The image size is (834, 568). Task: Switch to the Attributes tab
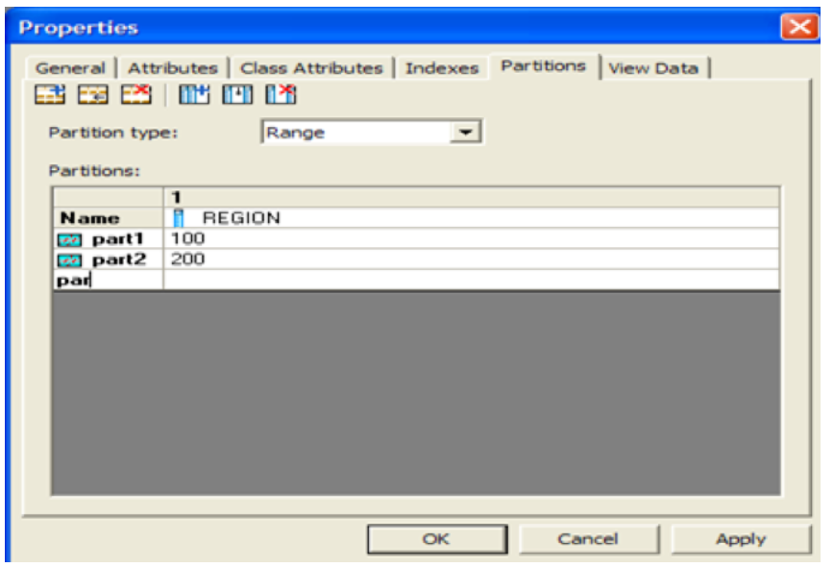[x=173, y=68]
